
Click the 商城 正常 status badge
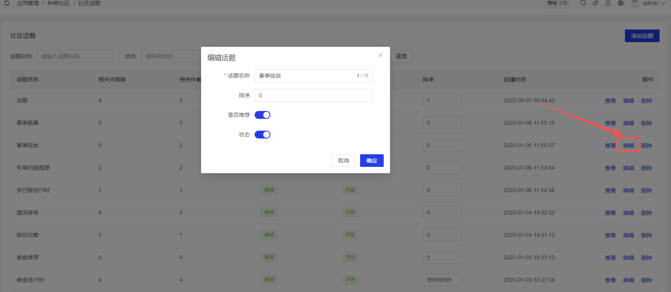point(557,3)
